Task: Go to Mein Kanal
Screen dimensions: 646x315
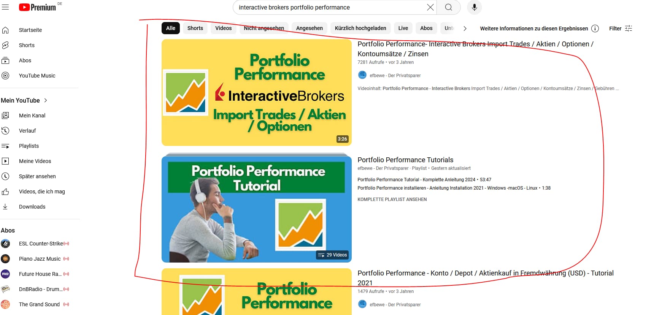Action: [x=32, y=116]
